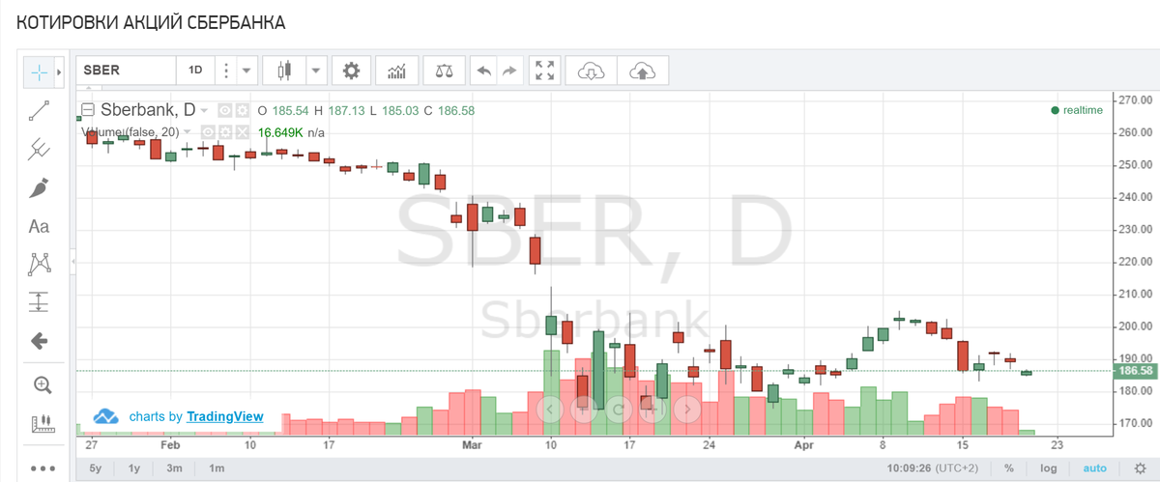Screen dimensions: 1160x482
Task: Open the indicators chart icon
Action: [397, 71]
